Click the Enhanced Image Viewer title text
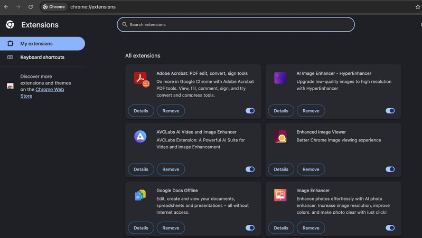The image size is (422, 238). click(x=321, y=132)
